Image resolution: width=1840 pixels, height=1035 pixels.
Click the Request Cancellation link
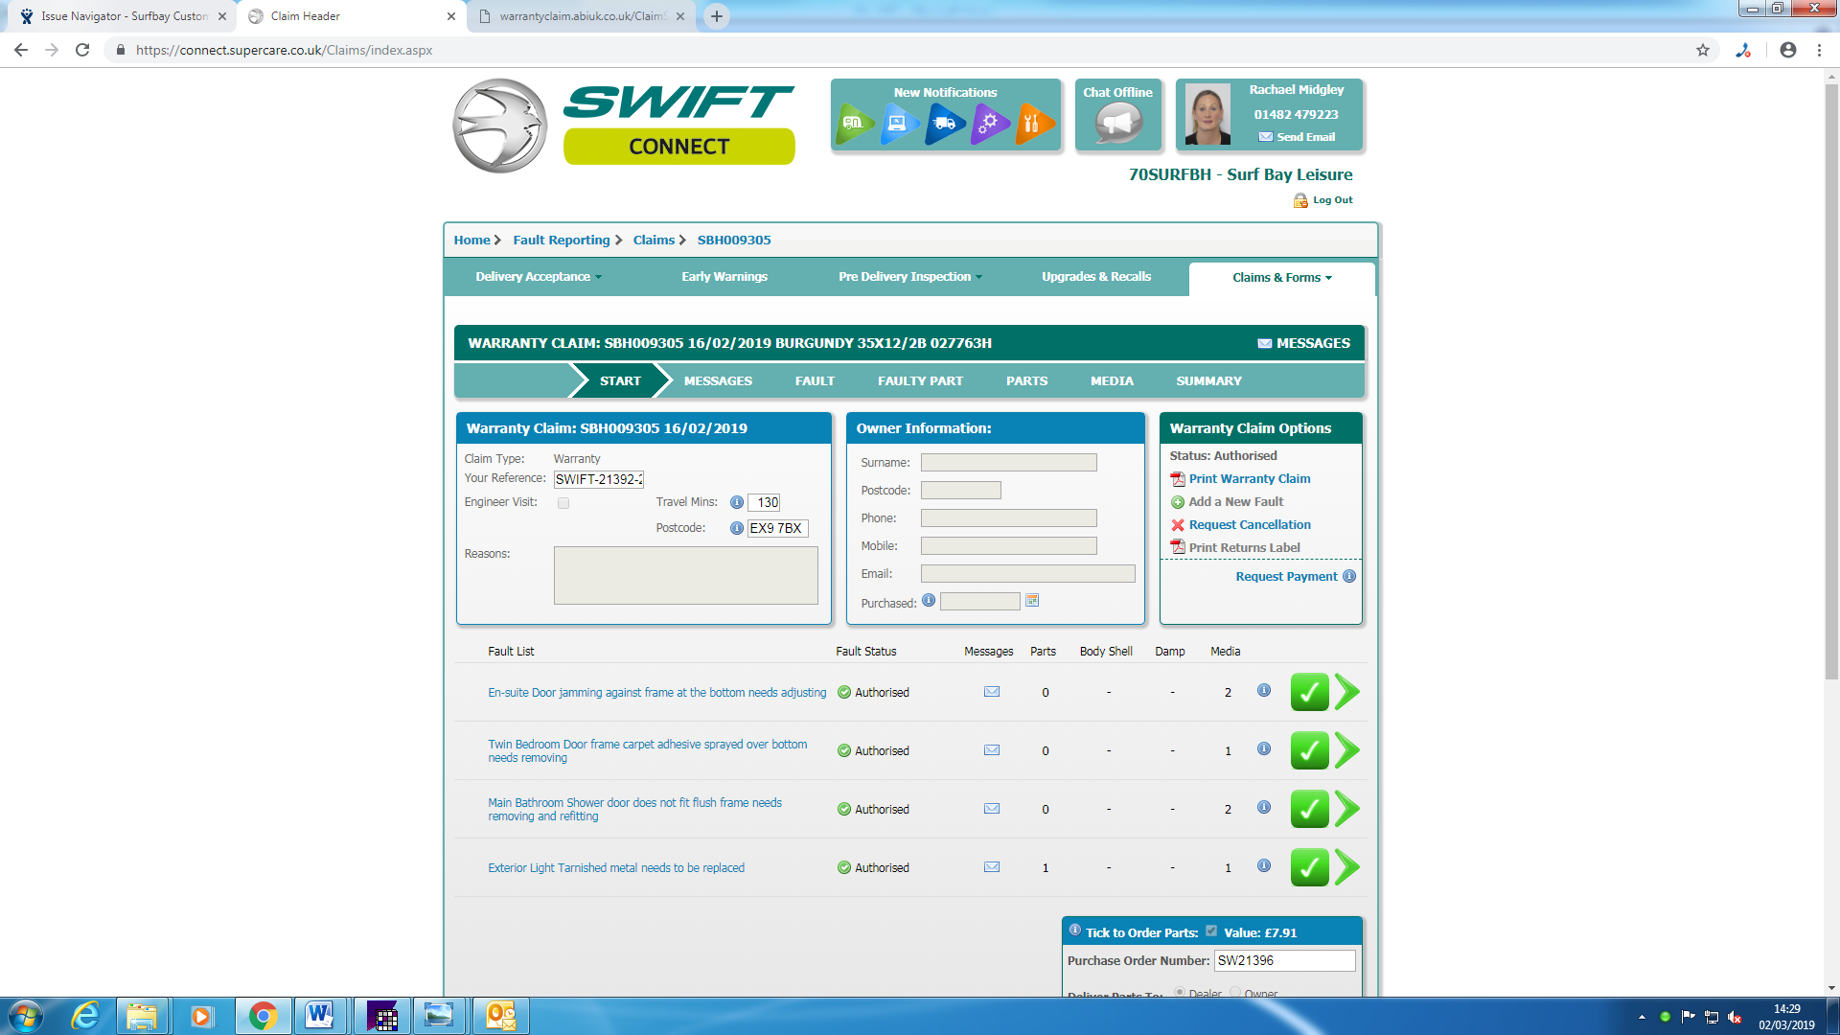[1249, 525]
